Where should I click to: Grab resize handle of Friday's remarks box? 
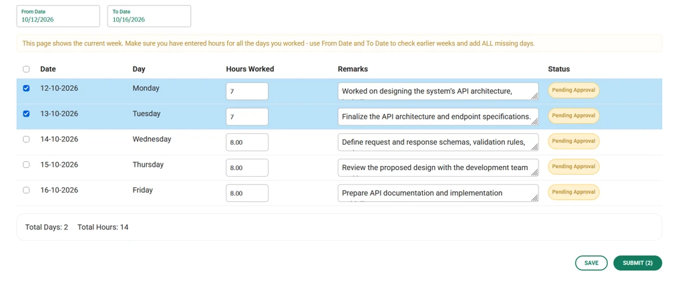click(535, 198)
